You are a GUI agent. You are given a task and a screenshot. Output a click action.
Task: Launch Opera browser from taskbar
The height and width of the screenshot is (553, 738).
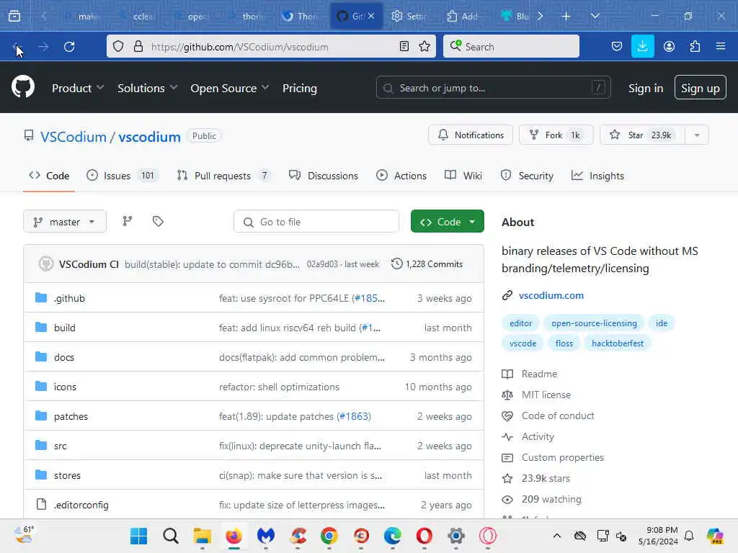coord(424,536)
